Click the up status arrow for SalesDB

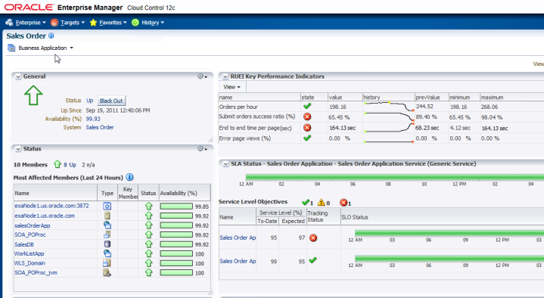tap(148, 244)
